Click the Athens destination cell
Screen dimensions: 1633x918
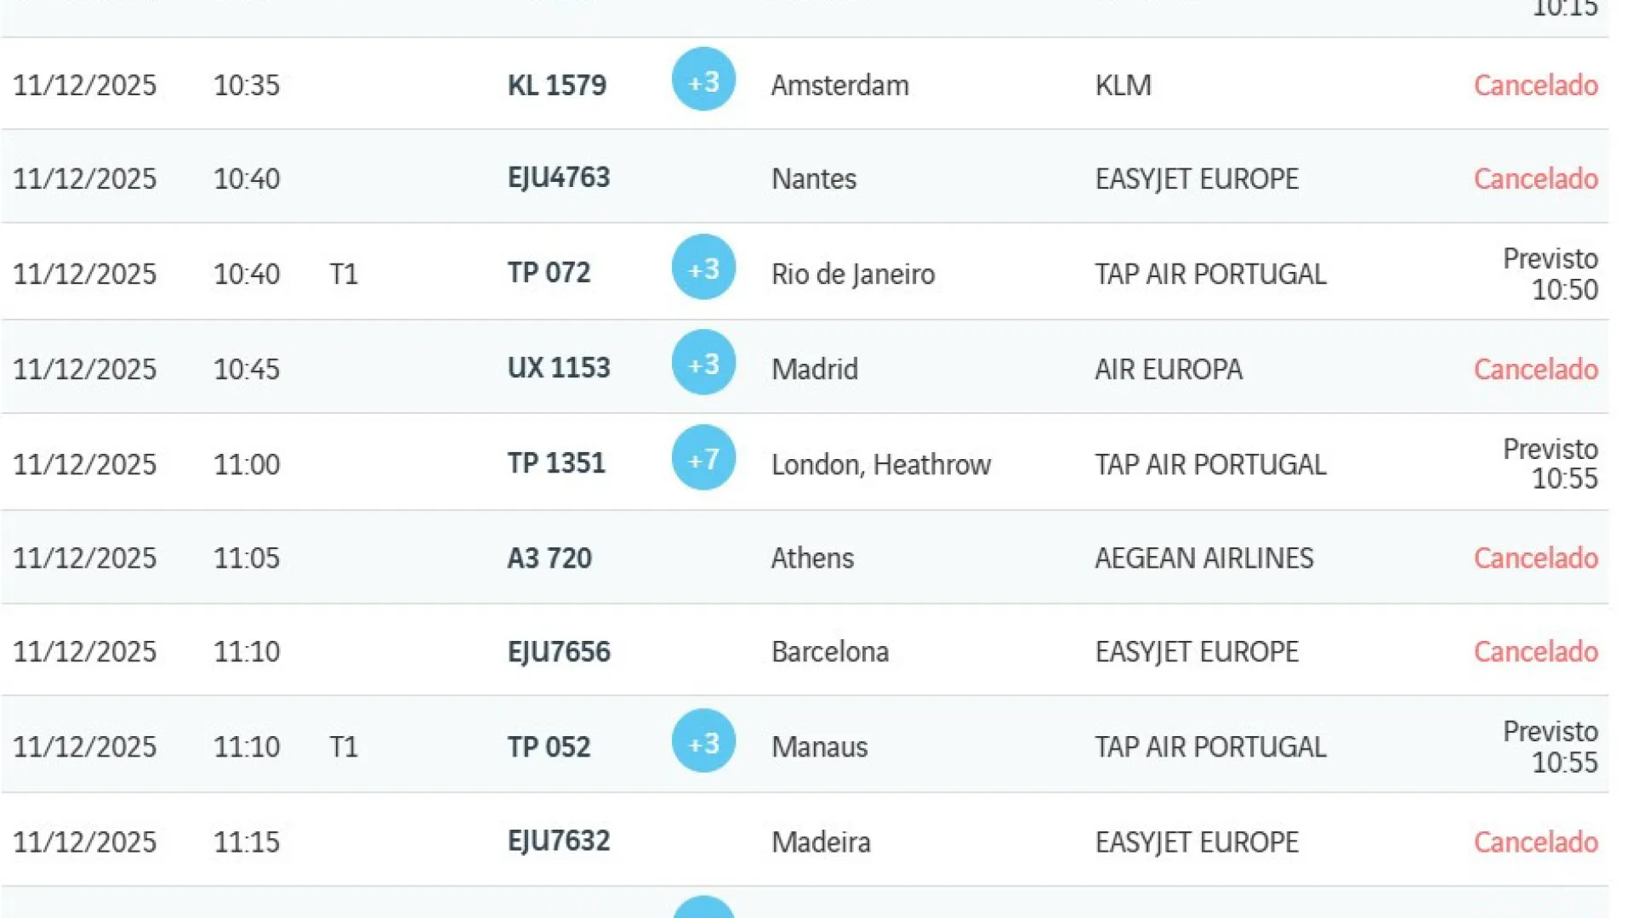click(812, 558)
